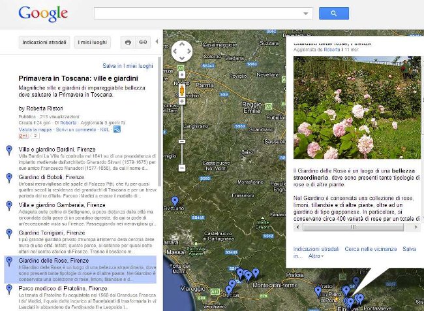
Task: Select Giardino Torrigiani, Firenze
Action: pyautogui.click(x=52, y=233)
